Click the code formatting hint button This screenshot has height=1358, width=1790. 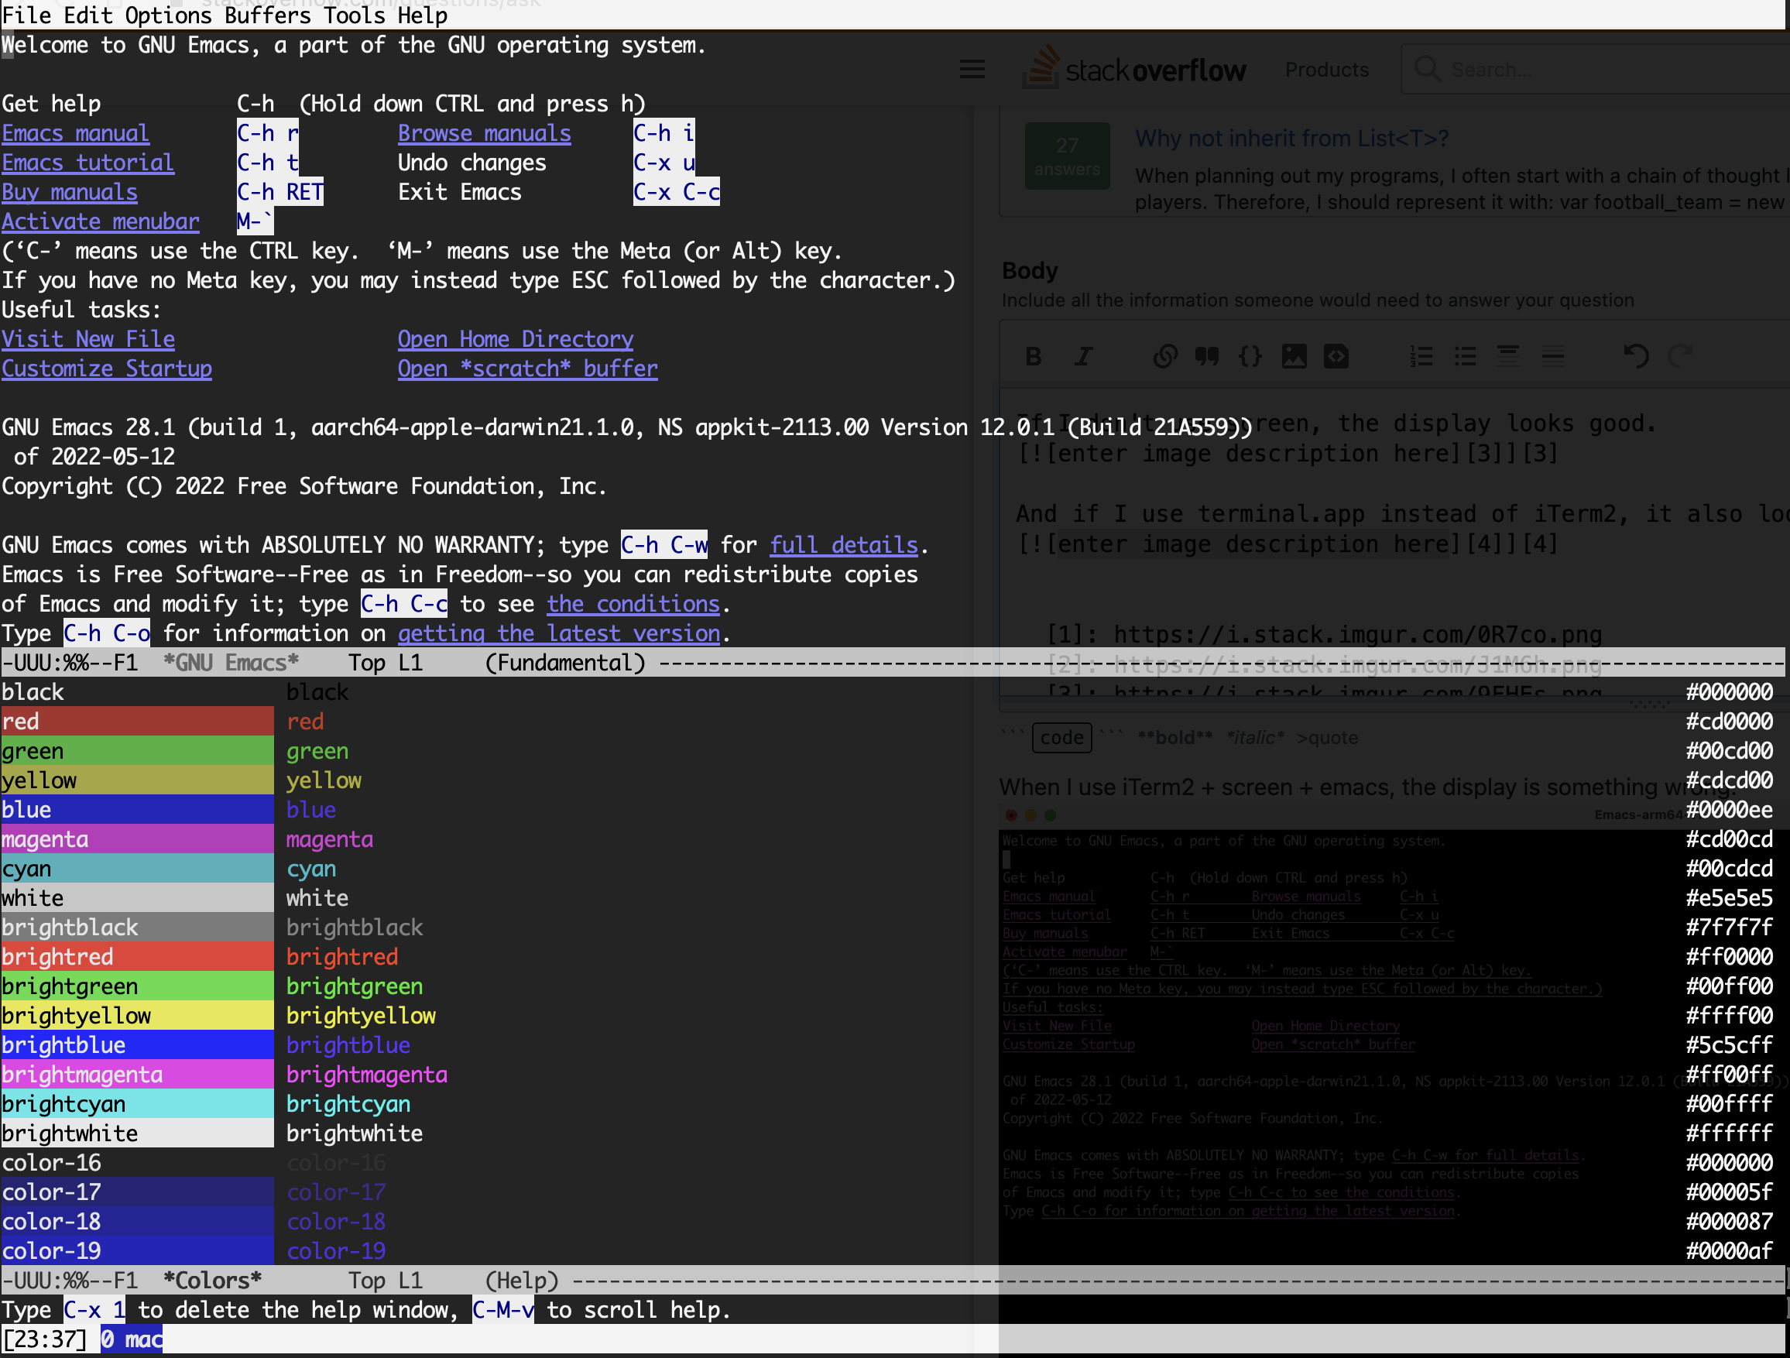tap(1061, 737)
